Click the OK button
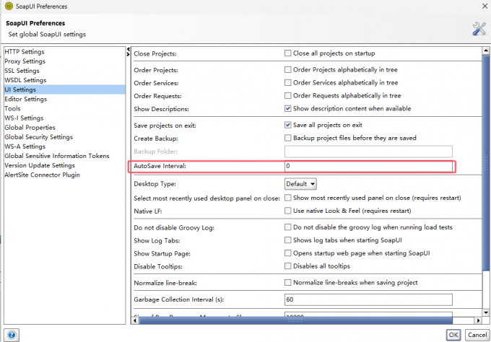This screenshot has height=342, width=491. (x=453, y=335)
